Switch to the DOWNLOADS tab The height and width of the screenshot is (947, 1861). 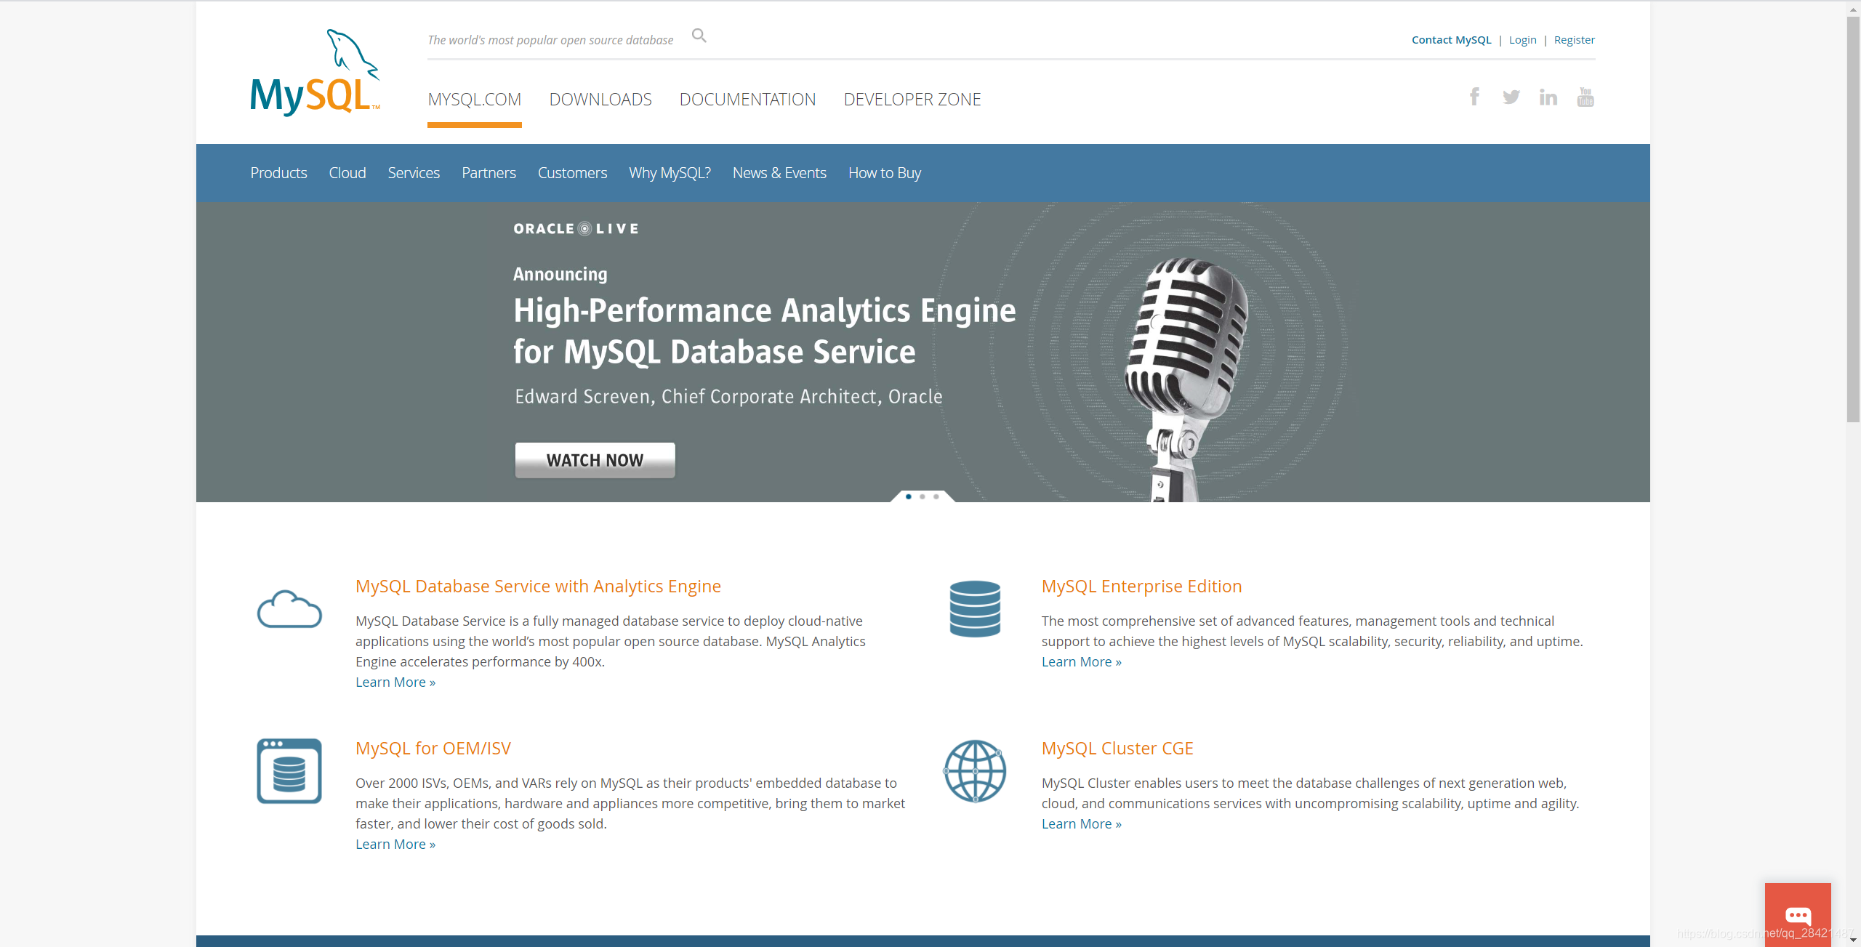[x=600, y=100]
